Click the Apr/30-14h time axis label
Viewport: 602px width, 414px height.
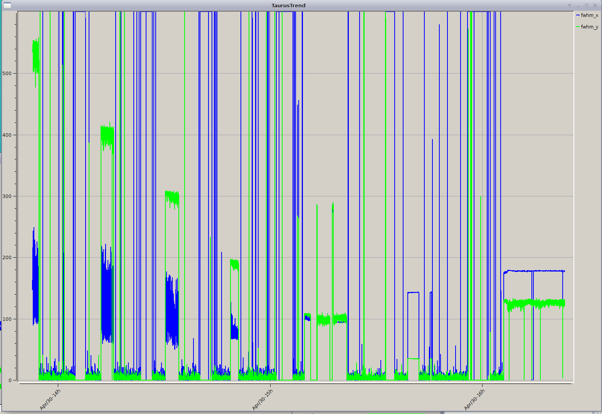click(50, 400)
